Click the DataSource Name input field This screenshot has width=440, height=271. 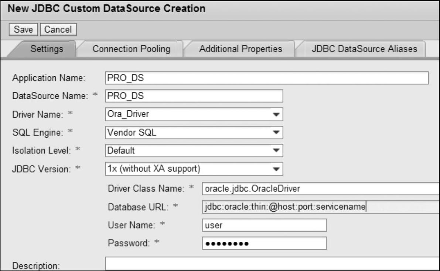[x=194, y=96]
